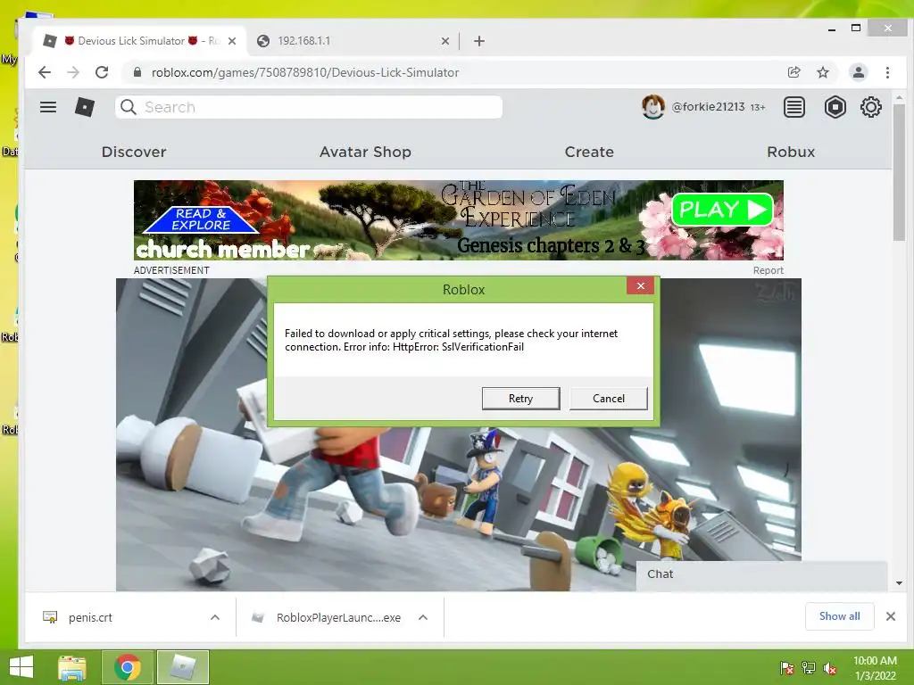Report the advertisement
Viewport: 914px width, 685px height.
tap(769, 270)
